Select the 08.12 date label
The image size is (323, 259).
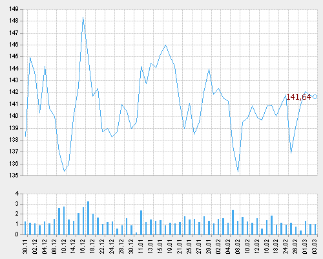click(54, 247)
